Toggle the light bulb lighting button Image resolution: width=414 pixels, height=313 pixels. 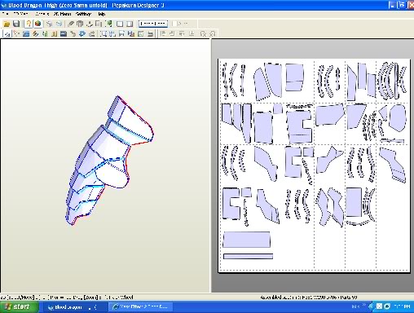29,24
